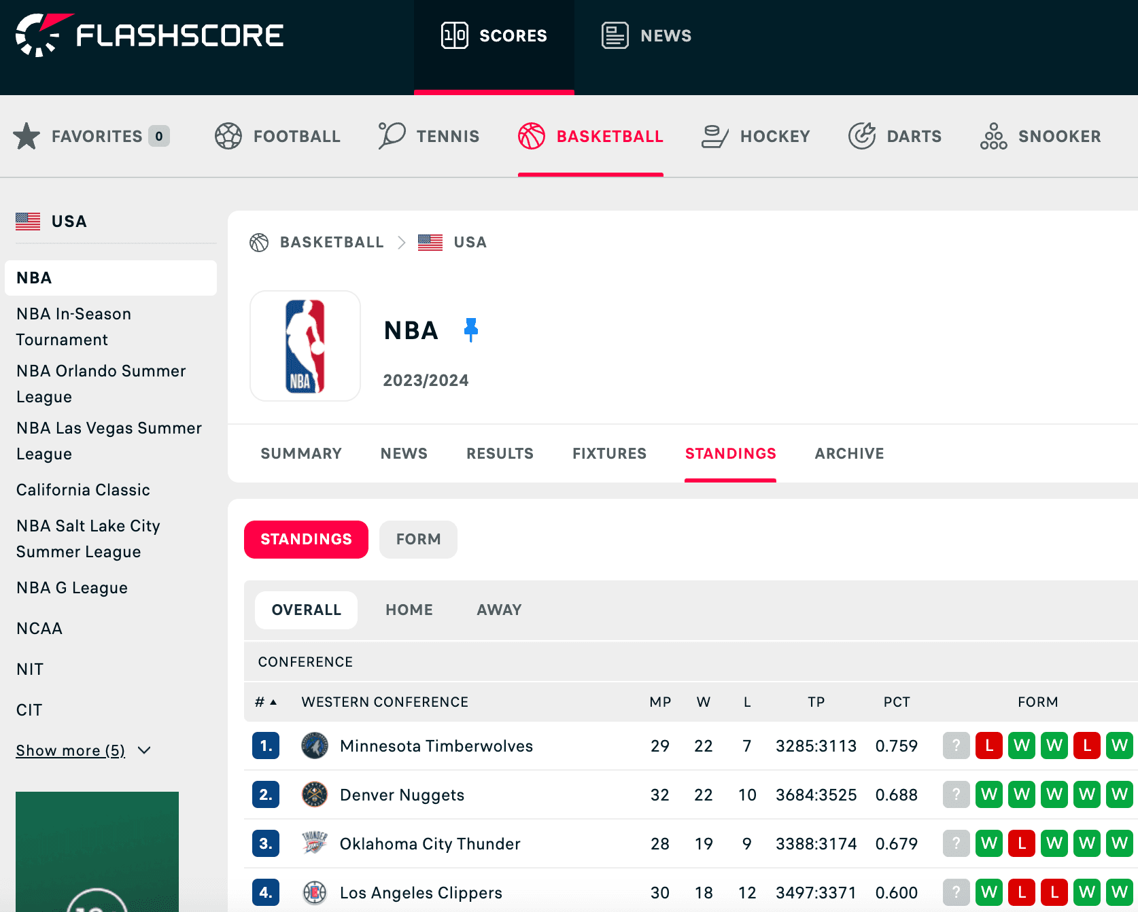Click the Darts target icon

[862, 136]
